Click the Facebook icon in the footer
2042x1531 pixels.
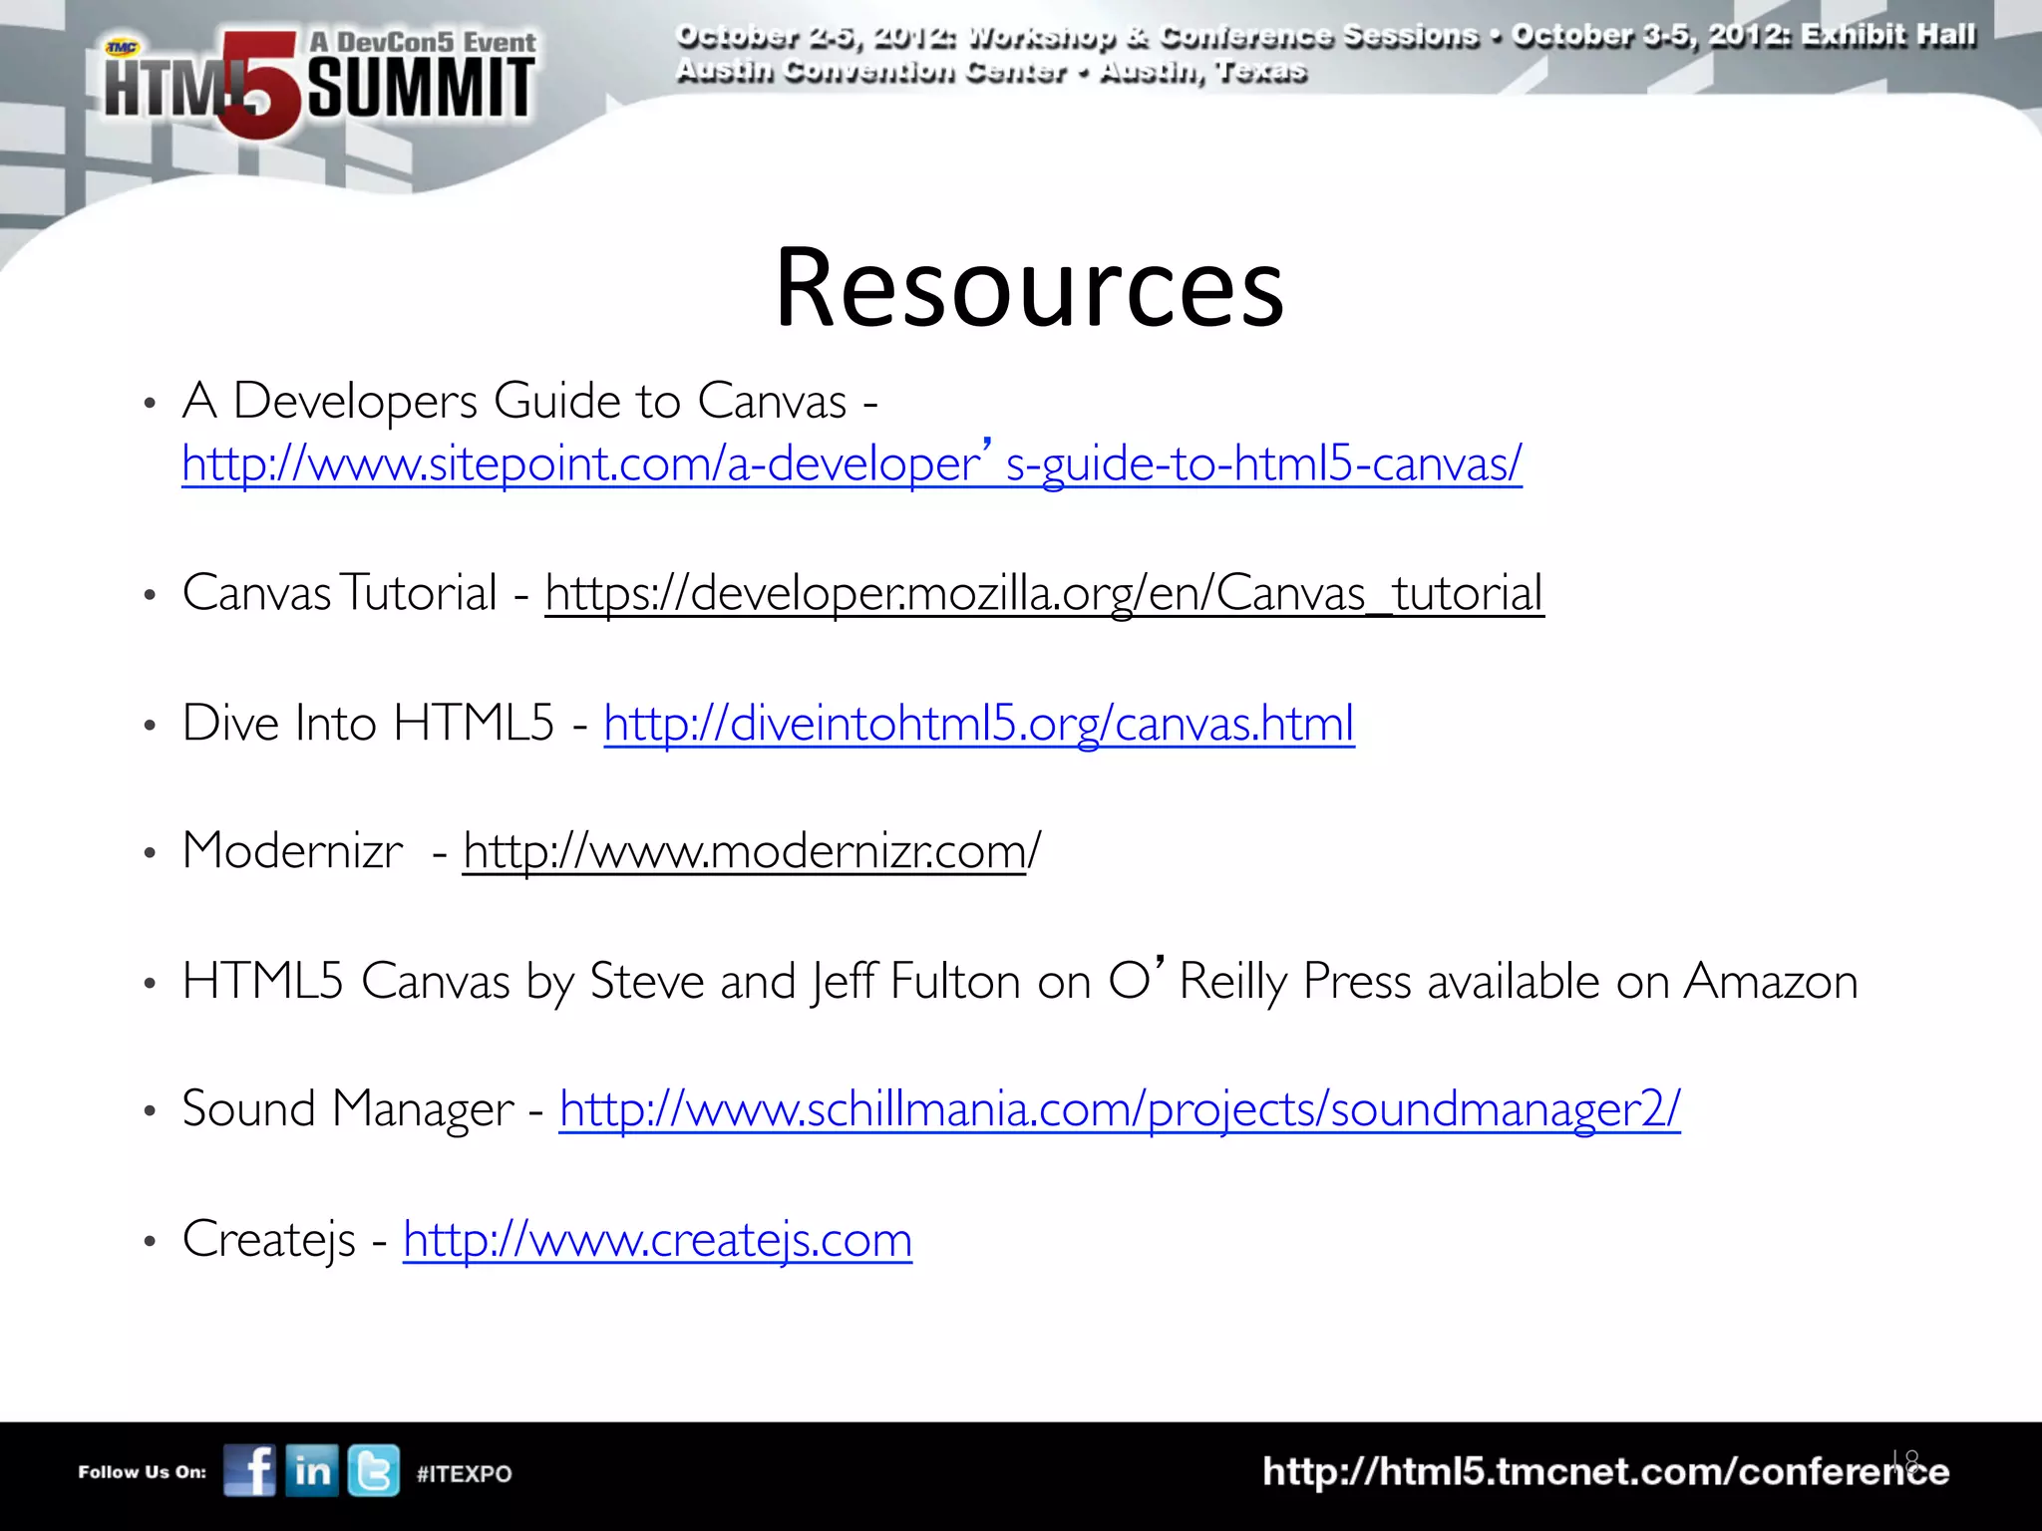click(249, 1470)
